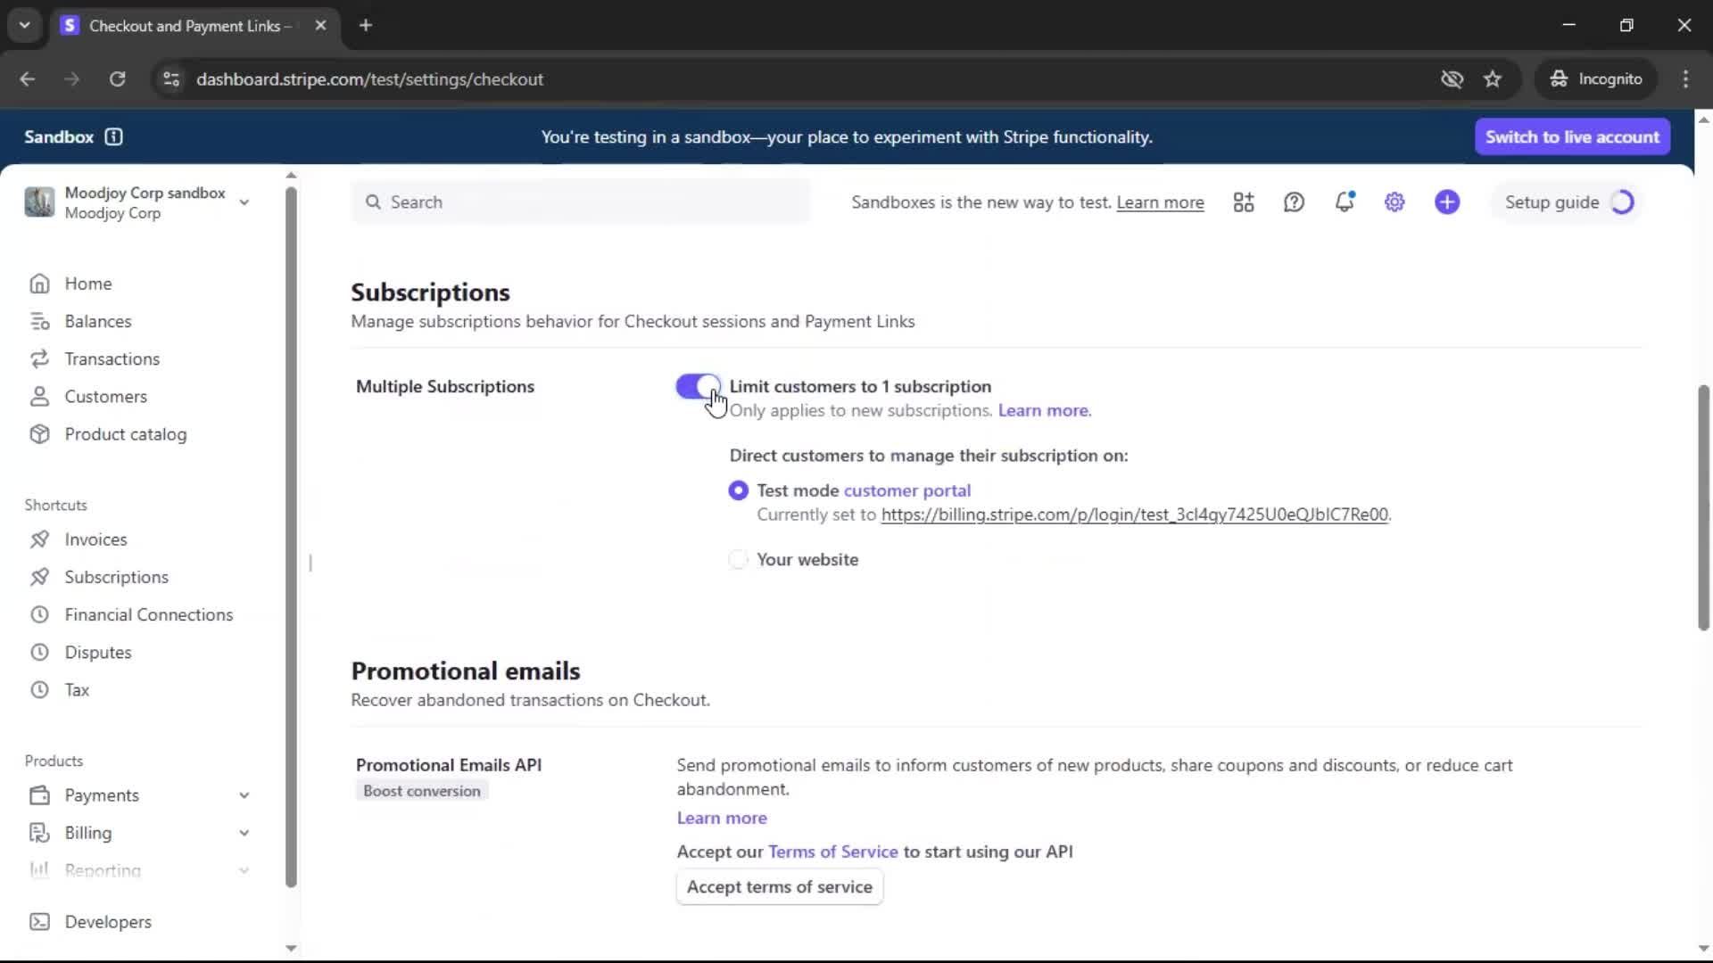Expand the Payments menu chevron
Image resolution: width=1713 pixels, height=963 pixels.
pyautogui.click(x=244, y=795)
